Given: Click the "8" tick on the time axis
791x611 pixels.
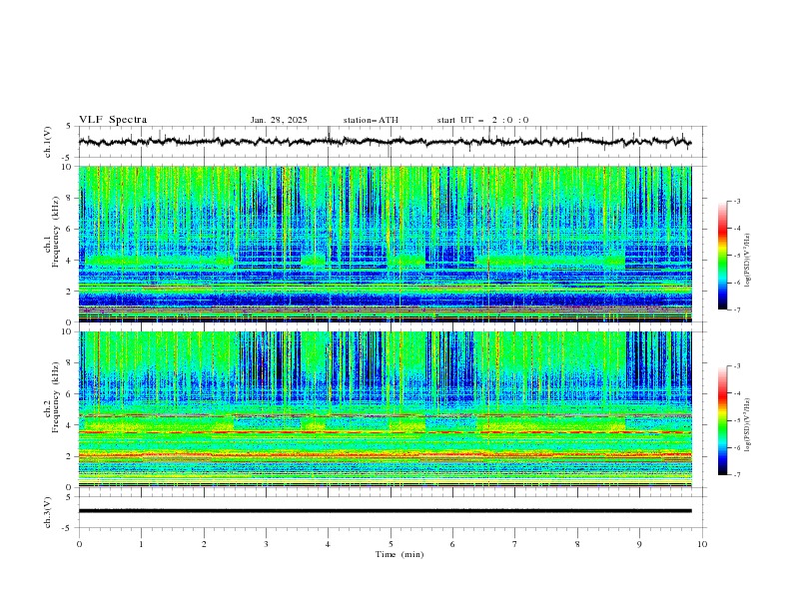Looking at the screenshot, I should point(577,544).
